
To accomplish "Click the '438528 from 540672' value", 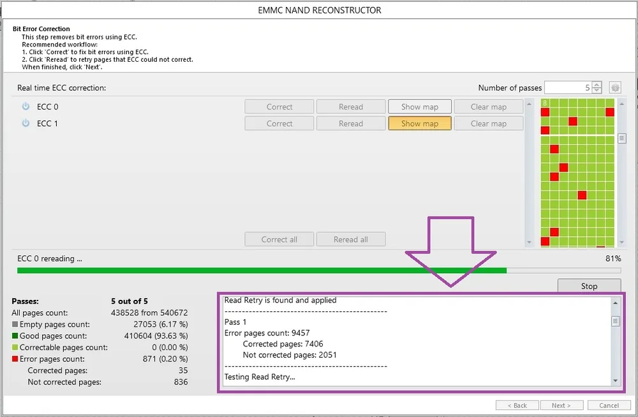I will (149, 313).
